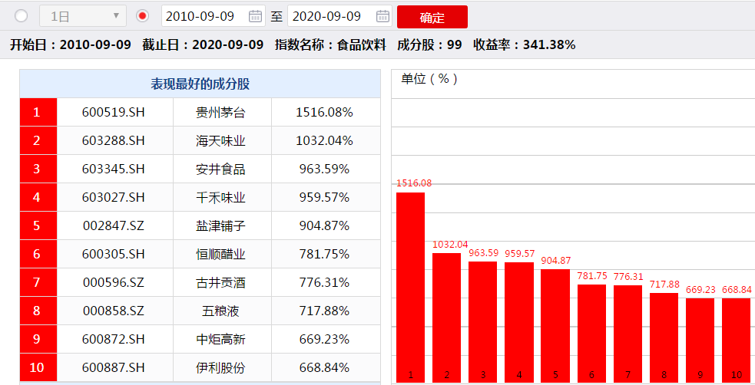This screenshot has height=385, width=755.
Task: Select stock code 000596.SZ
Action: pyautogui.click(x=113, y=282)
